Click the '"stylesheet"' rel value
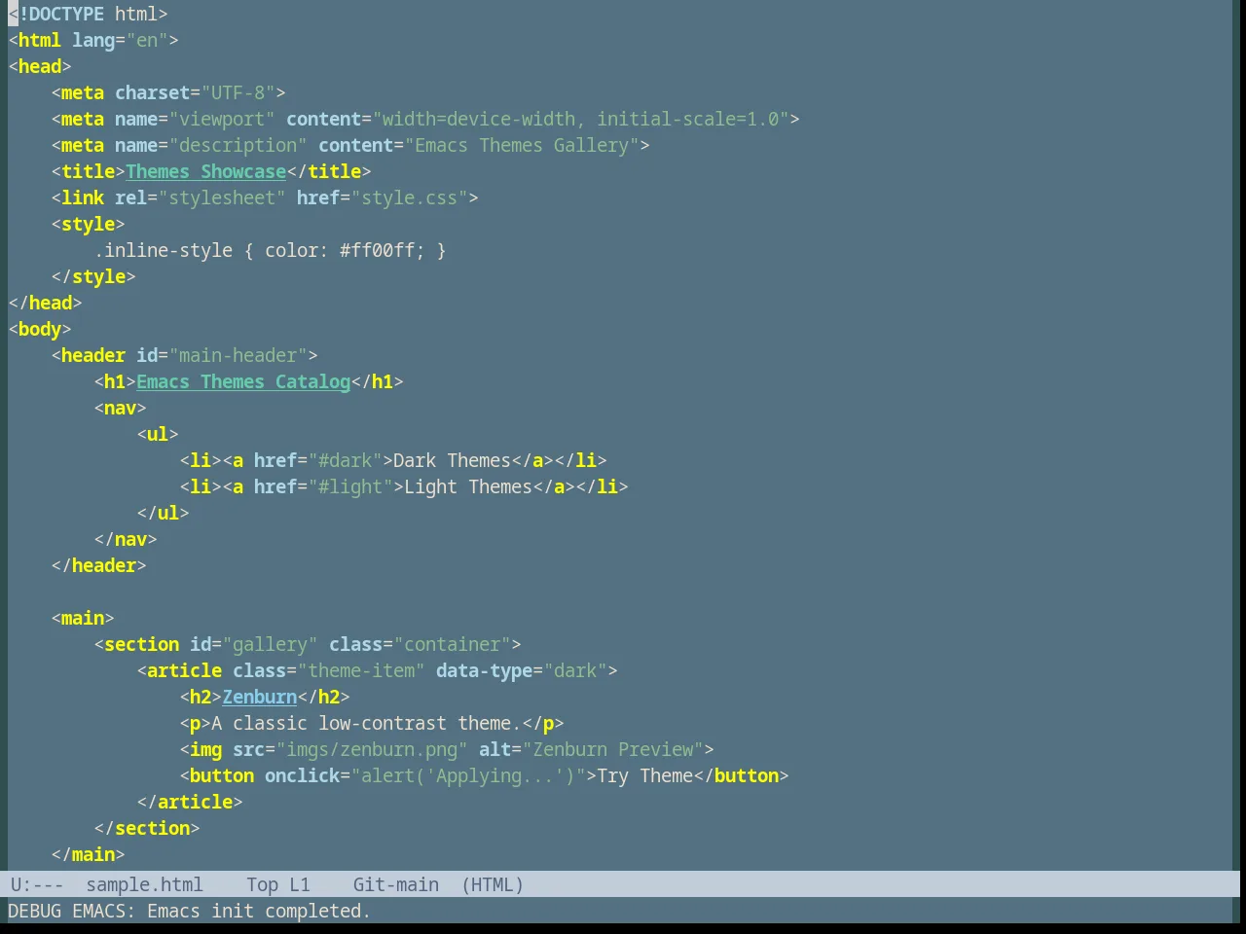The height and width of the screenshot is (934, 1246). point(222,198)
